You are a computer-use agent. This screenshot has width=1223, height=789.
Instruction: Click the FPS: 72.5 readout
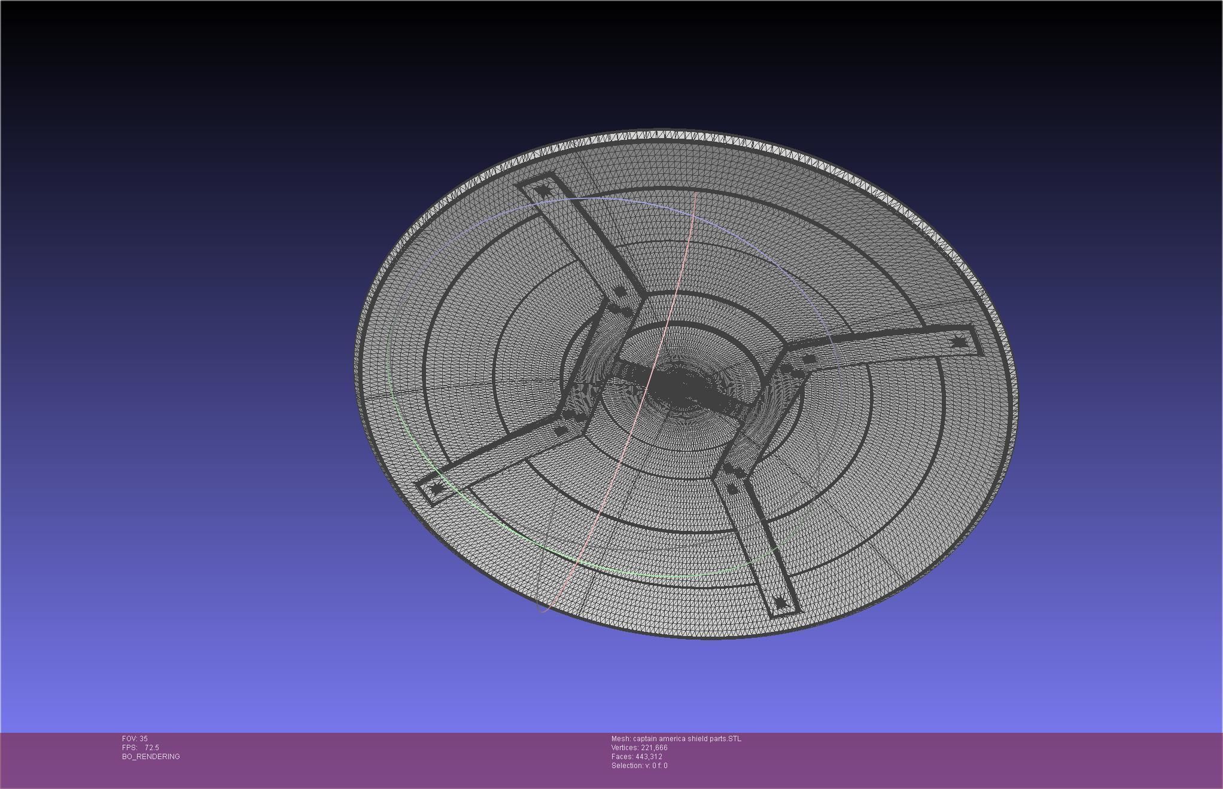coord(141,748)
